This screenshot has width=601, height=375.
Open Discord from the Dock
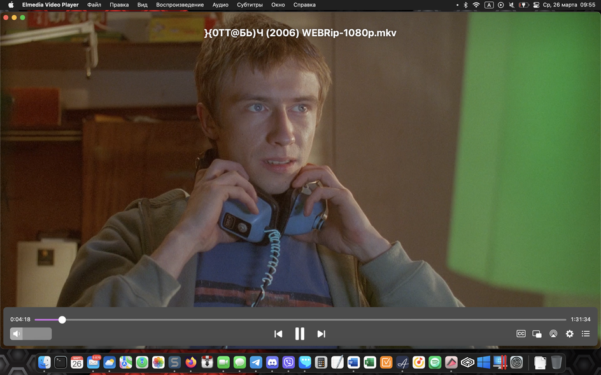(272, 362)
